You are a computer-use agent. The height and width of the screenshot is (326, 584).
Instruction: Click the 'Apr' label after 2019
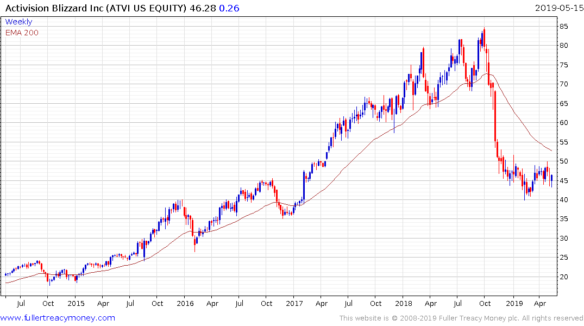point(539,303)
